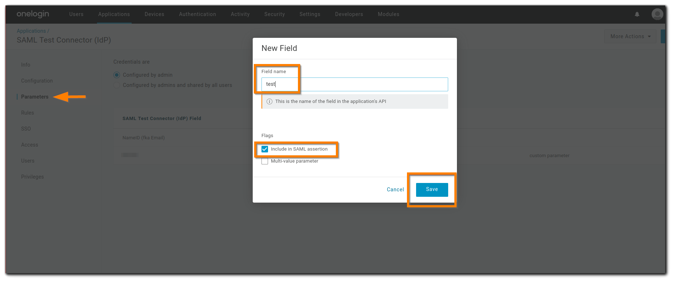Go to the Rules sidebar tab
Image resolution: width=675 pixels, height=283 pixels.
[x=27, y=113]
